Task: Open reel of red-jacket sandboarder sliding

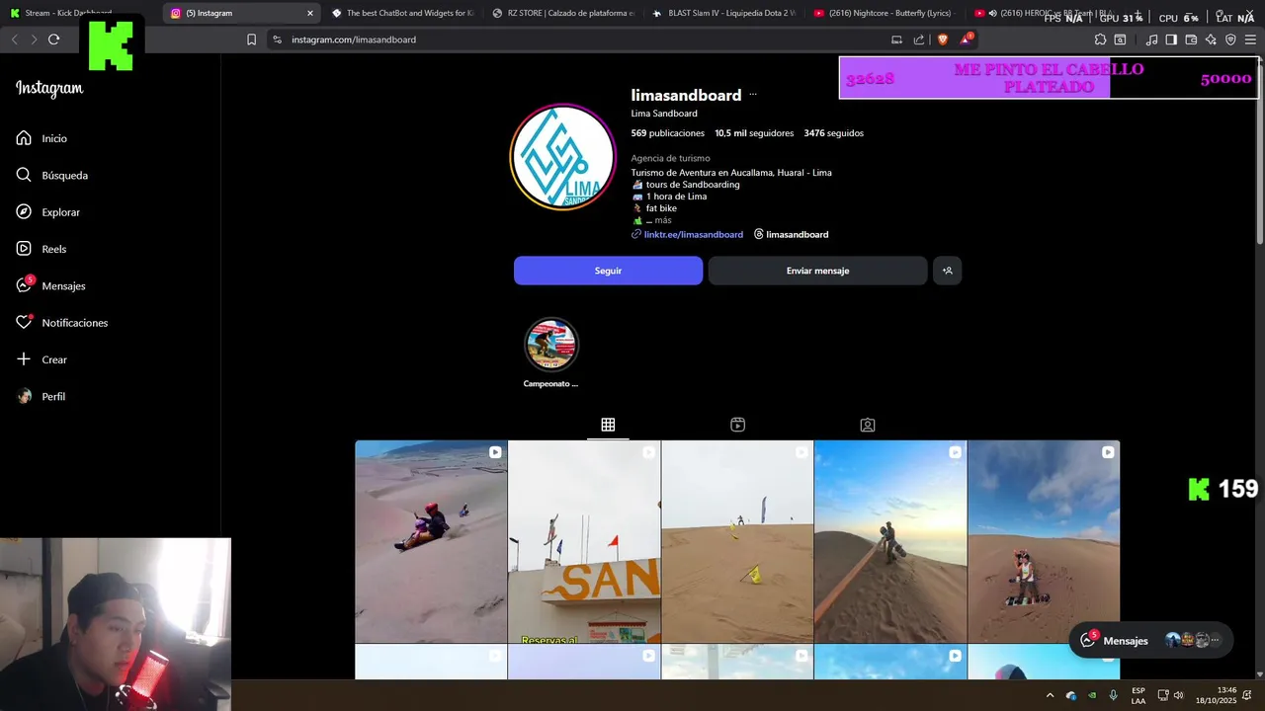Action: click(x=431, y=541)
